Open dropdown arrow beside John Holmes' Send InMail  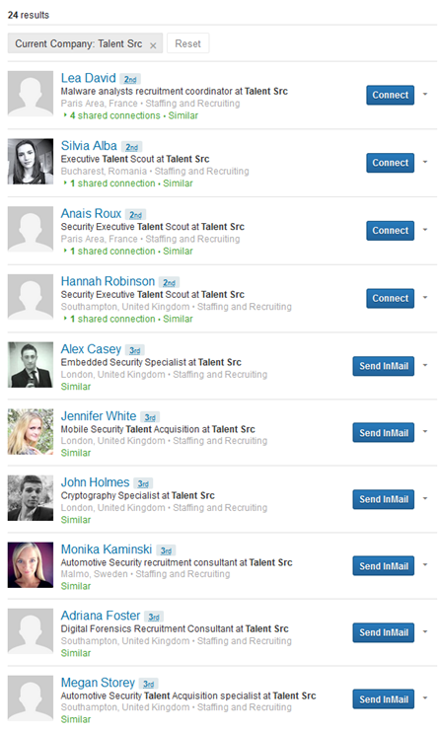coord(425,499)
